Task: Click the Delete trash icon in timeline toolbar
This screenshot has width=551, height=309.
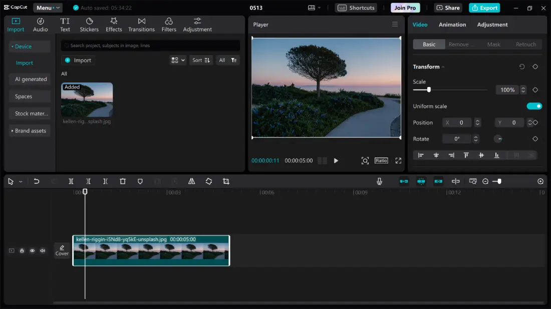Action: pyautogui.click(x=123, y=181)
